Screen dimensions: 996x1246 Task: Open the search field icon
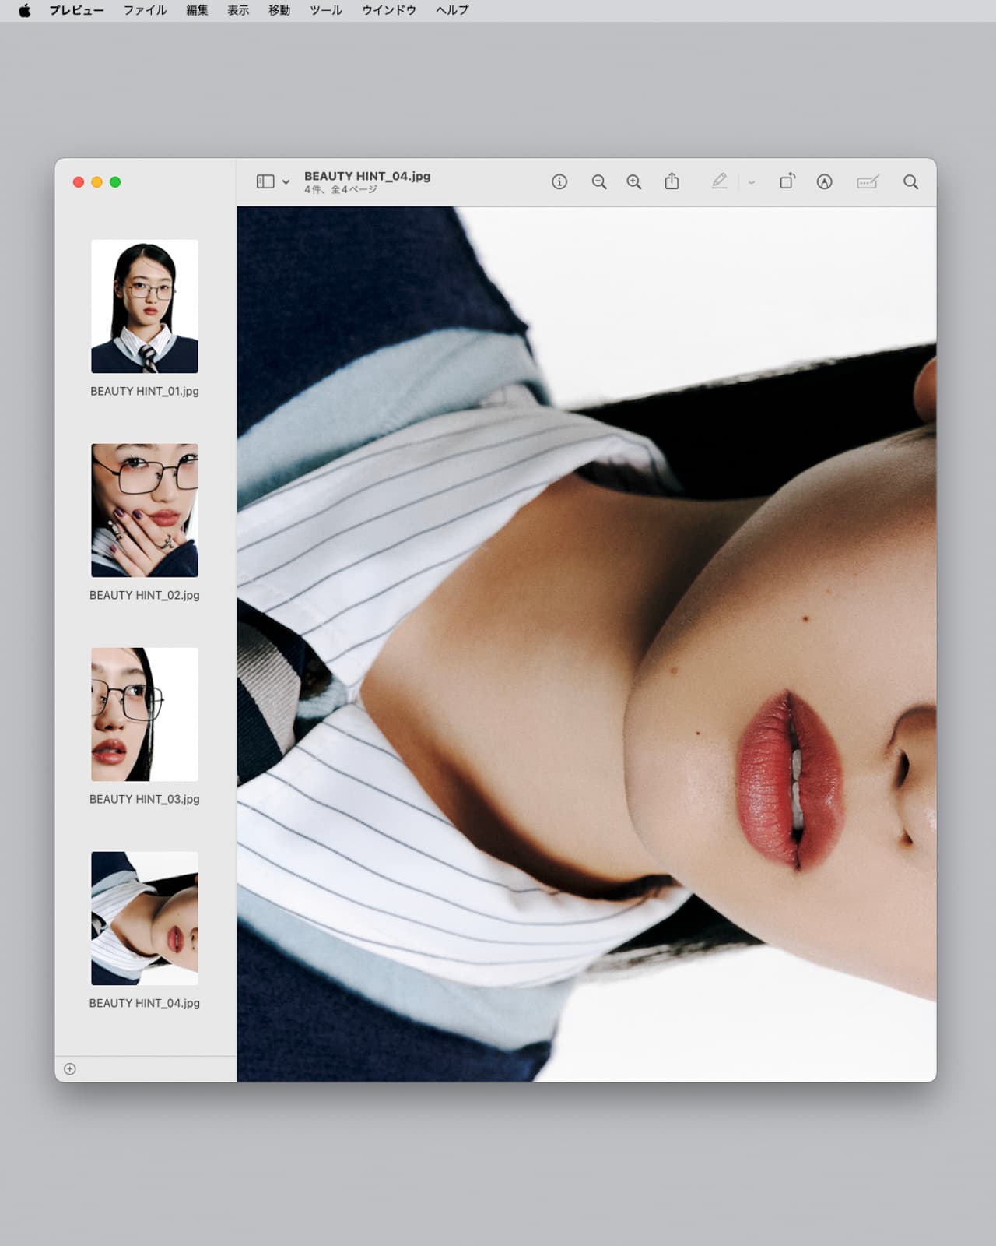(910, 182)
